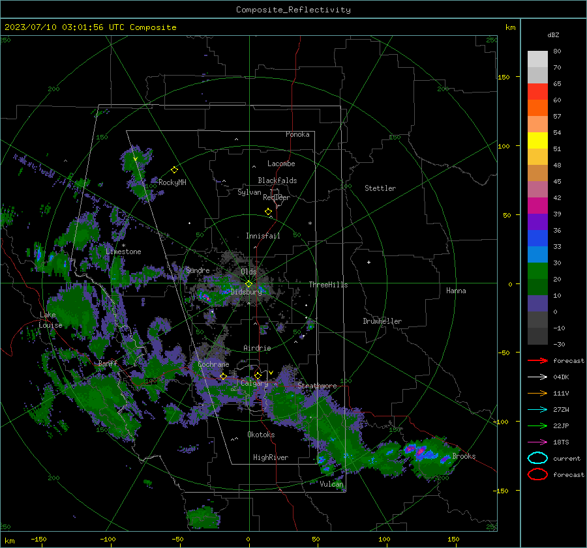The width and height of the screenshot is (587, 548).
Task: Click the HighRiver city label
Action: pyautogui.click(x=271, y=457)
